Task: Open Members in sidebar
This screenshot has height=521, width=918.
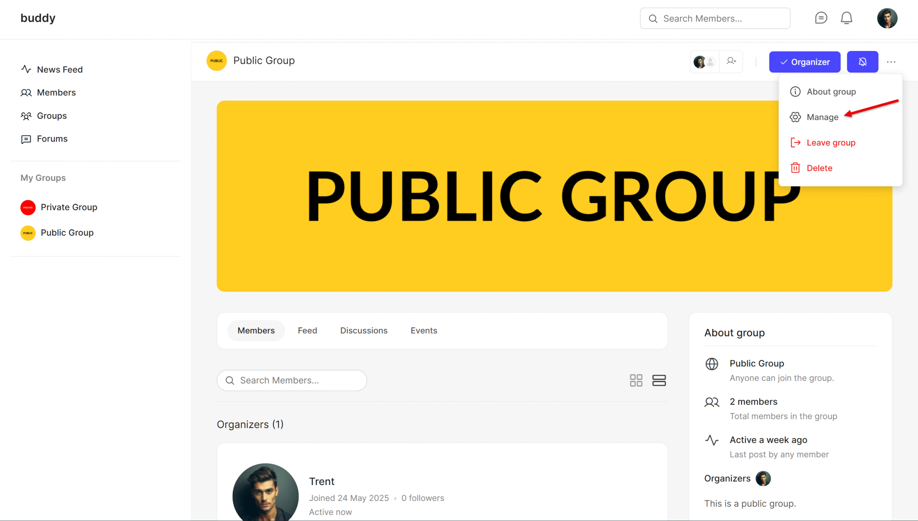Action: pyautogui.click(x=48, y=92)
